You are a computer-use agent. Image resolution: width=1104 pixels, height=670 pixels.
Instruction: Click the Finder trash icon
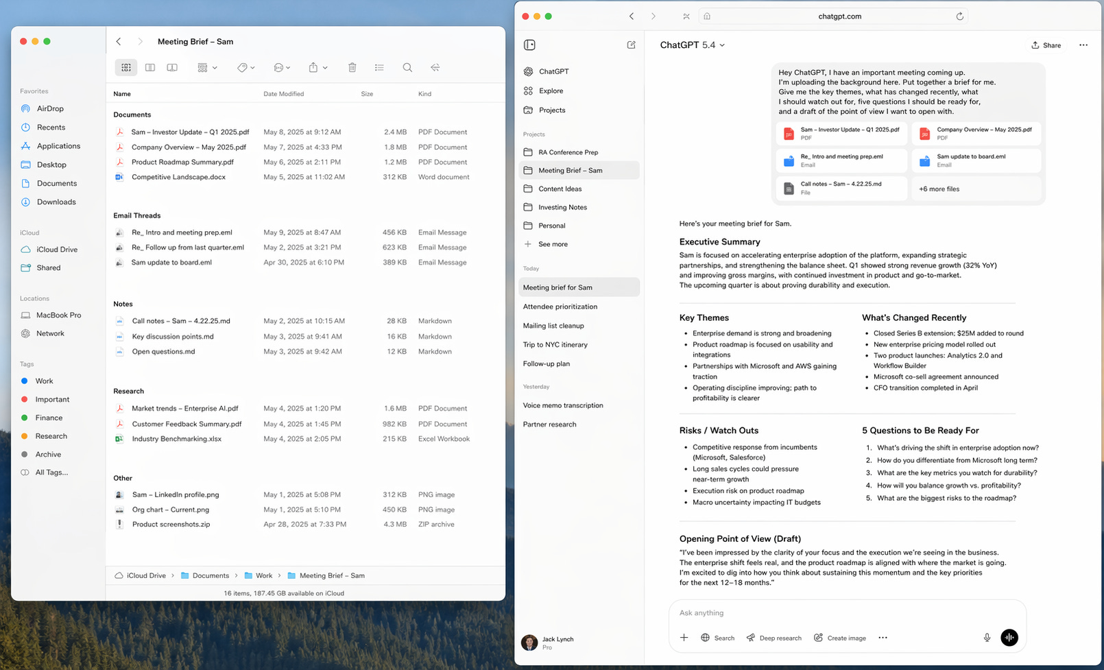pyautogui.click(x=352, y=67)
